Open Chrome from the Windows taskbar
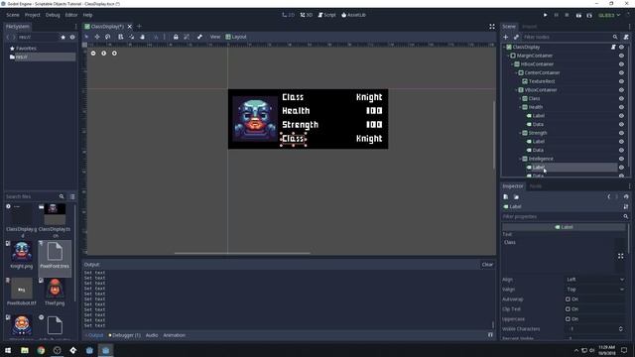The height and width of the screenshot is (357, 635). click(x=41, y=350)
